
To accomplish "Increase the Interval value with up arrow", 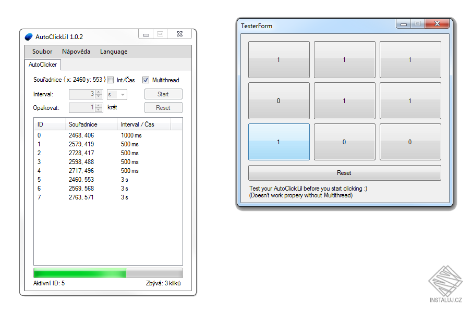I will (99, 92).
